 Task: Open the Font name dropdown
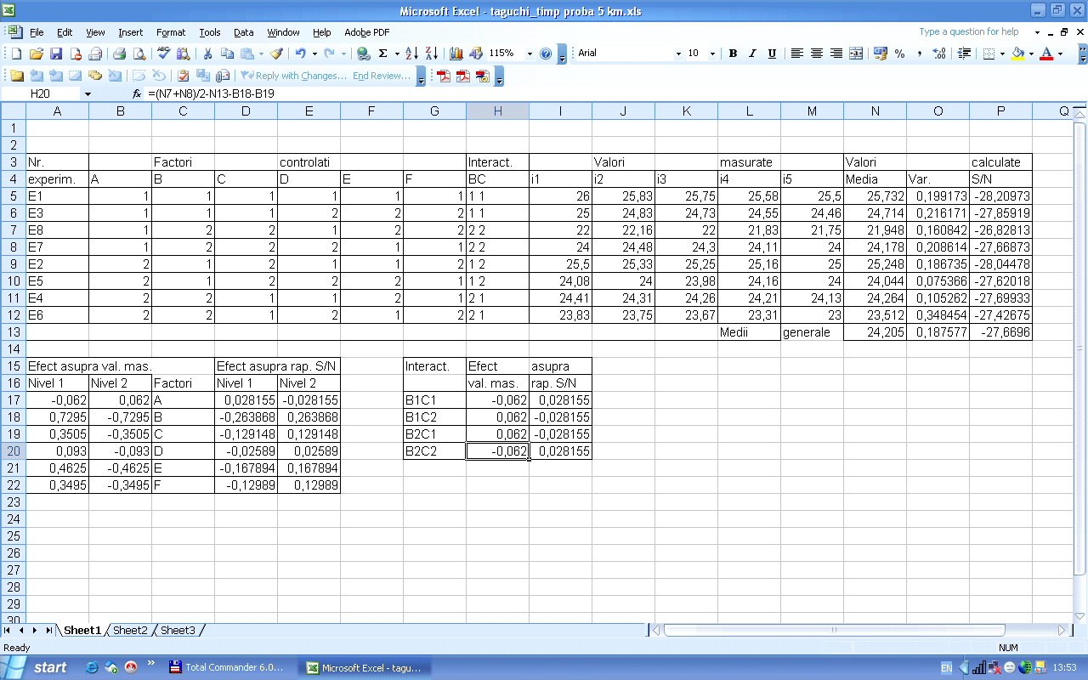coord(678,54)
